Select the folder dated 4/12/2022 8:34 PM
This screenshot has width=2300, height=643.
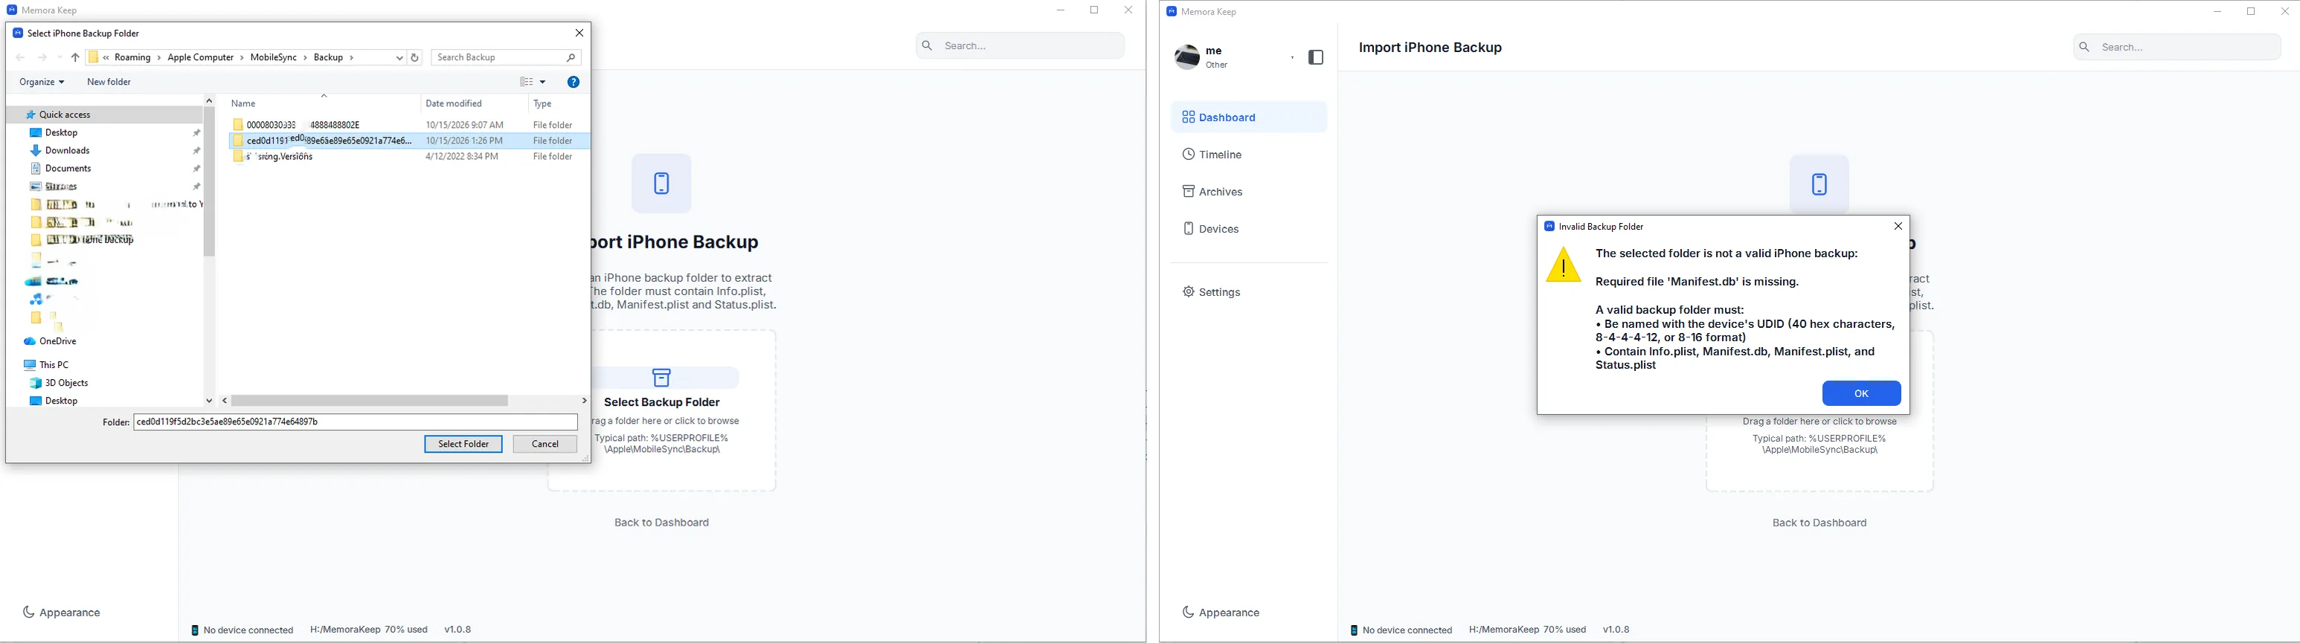pos(410,157)
